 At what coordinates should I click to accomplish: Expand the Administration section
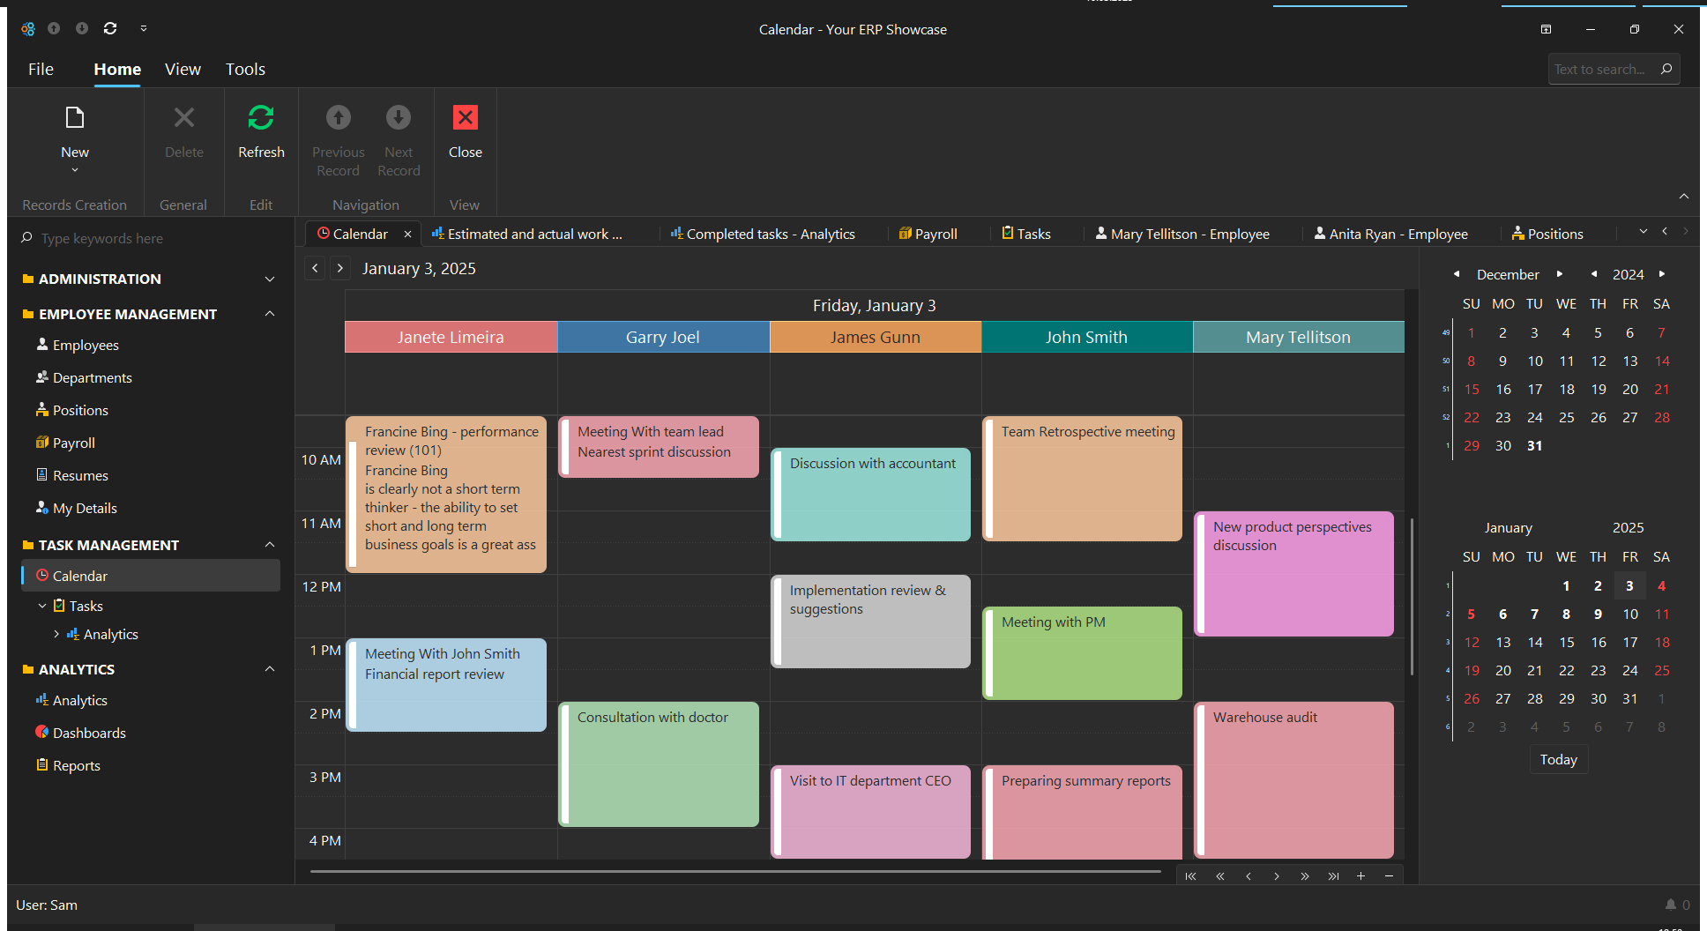coord(270,279)
